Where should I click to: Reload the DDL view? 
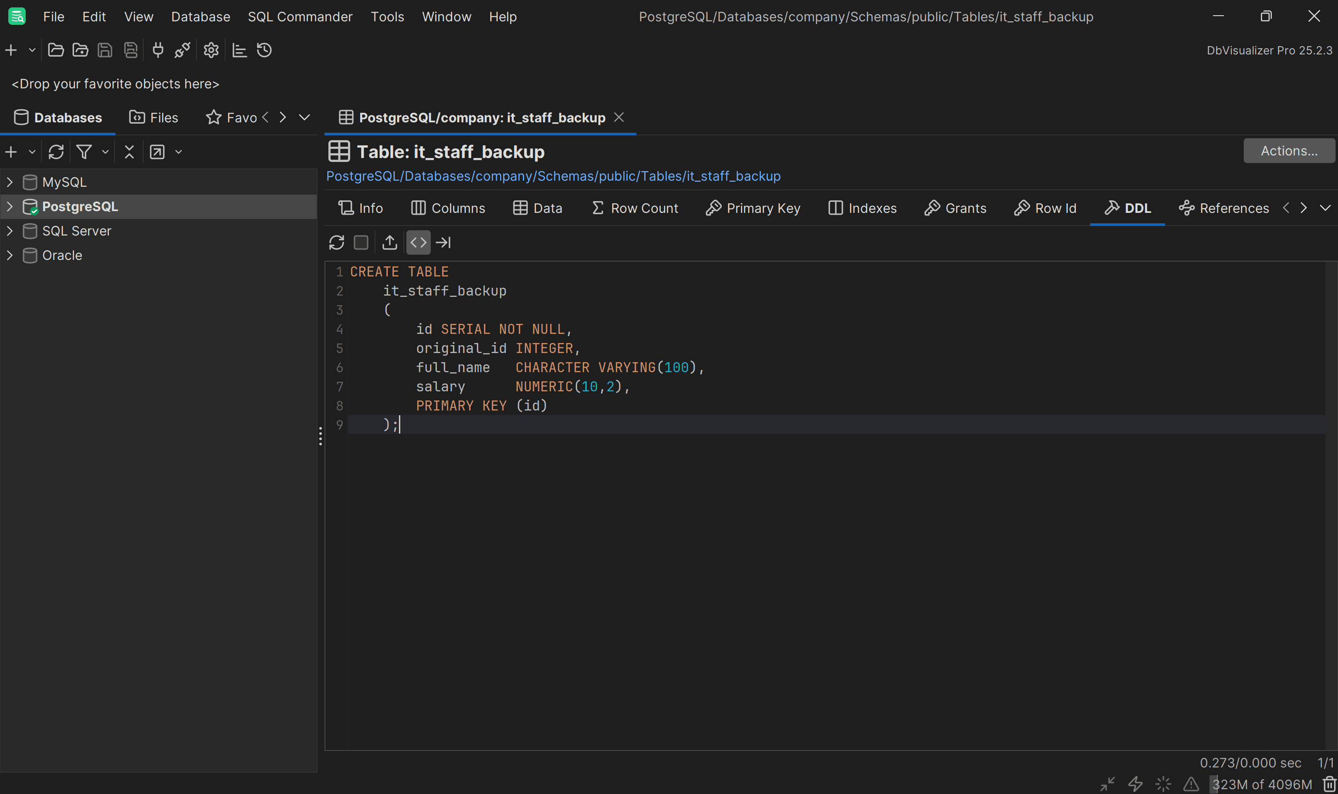pos(337,242)
